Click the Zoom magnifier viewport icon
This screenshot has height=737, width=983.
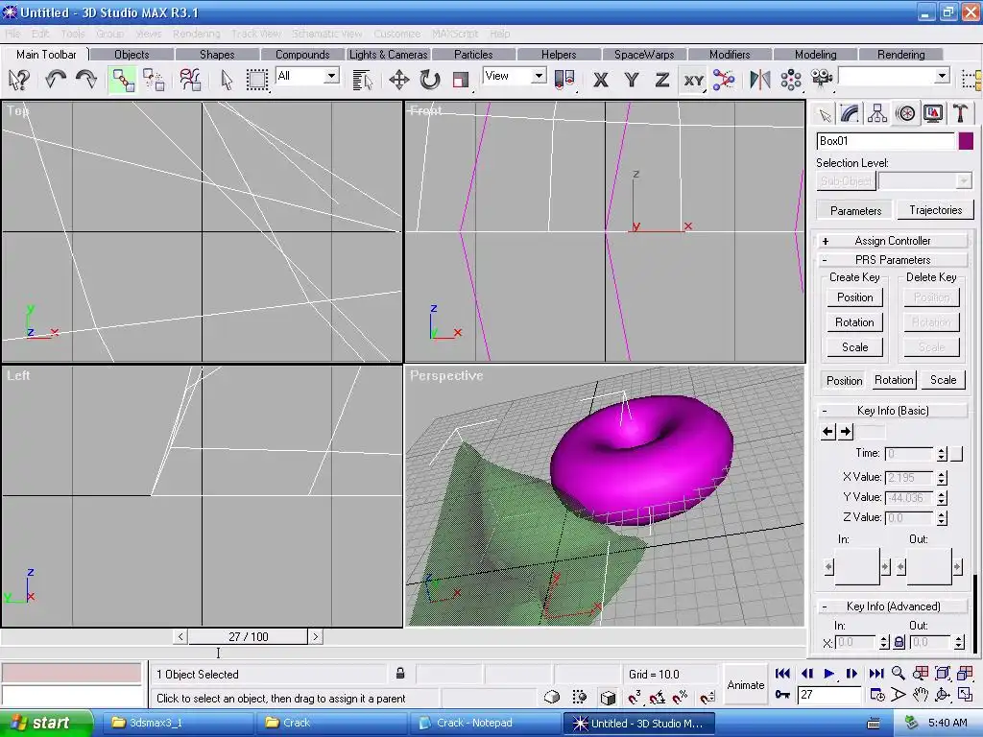899,674
